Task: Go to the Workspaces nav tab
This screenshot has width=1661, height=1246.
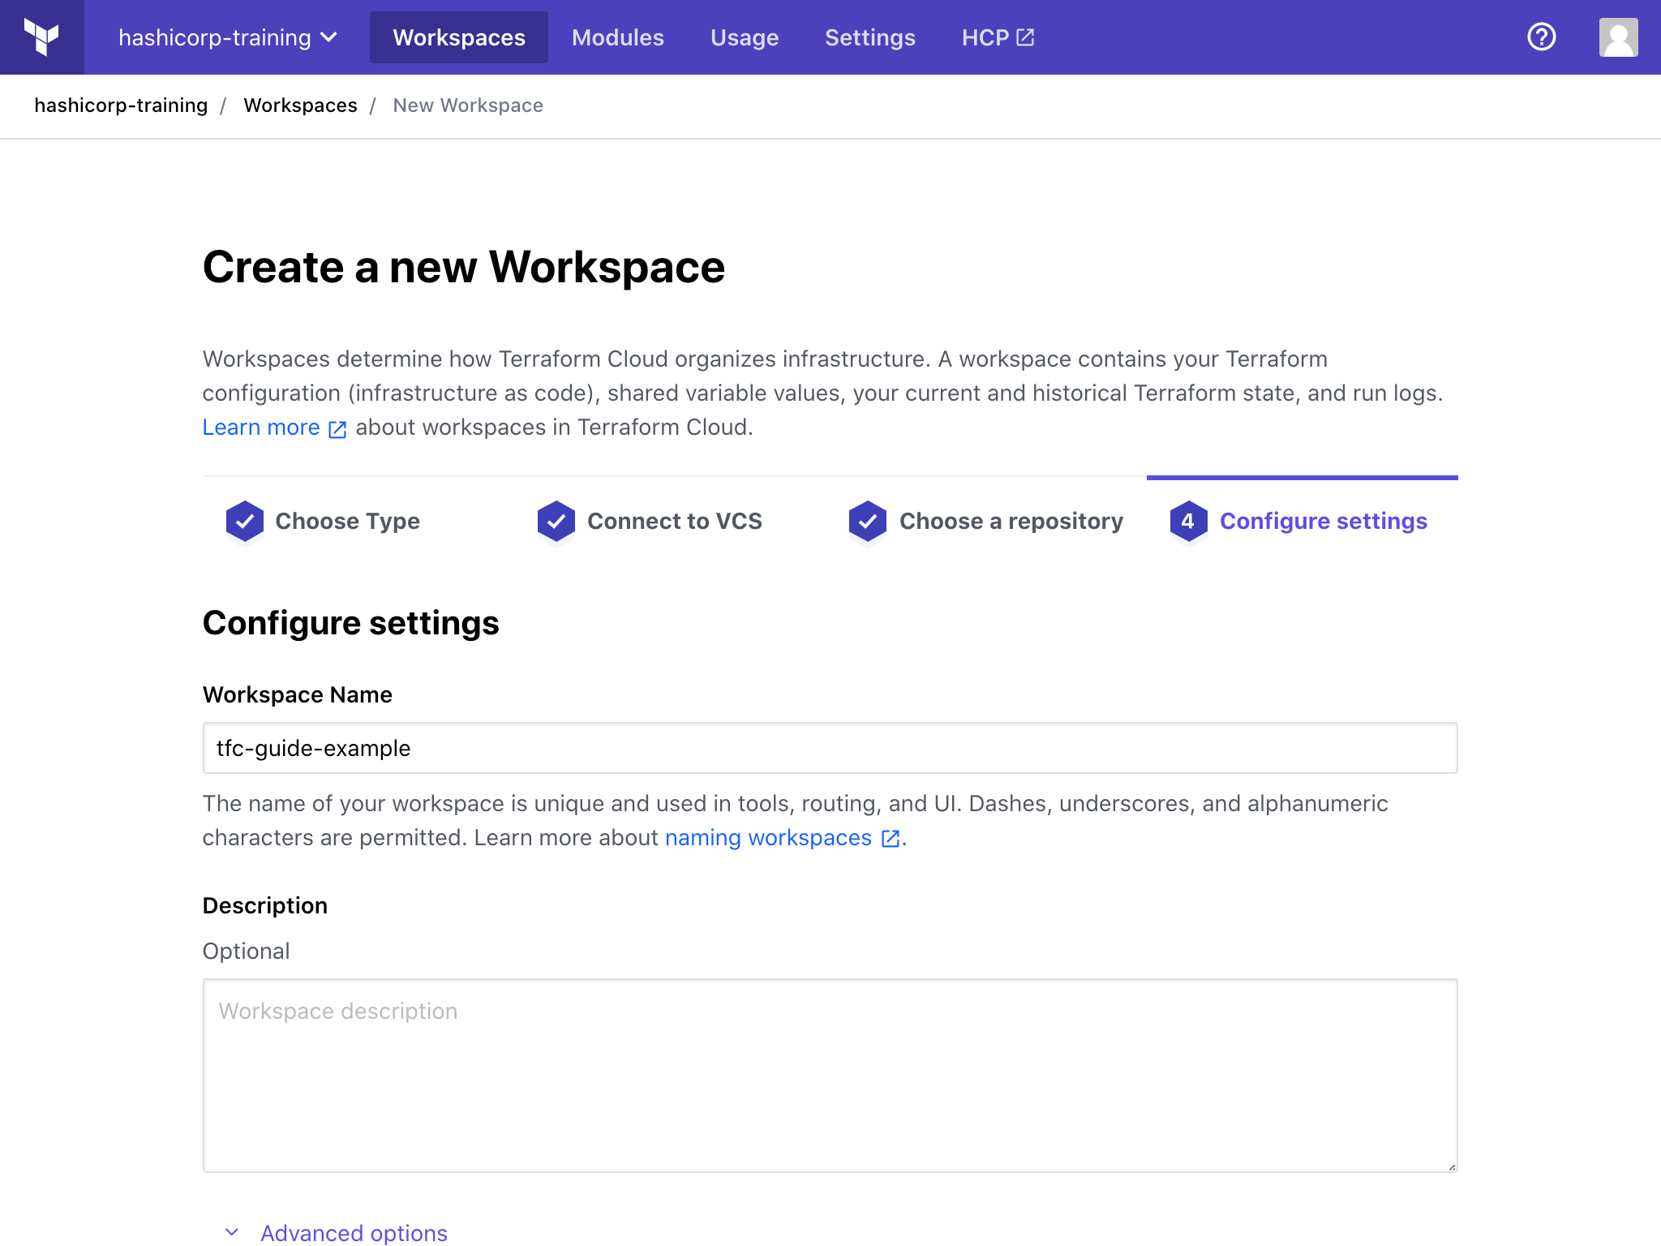Action: tap(459, 37)
